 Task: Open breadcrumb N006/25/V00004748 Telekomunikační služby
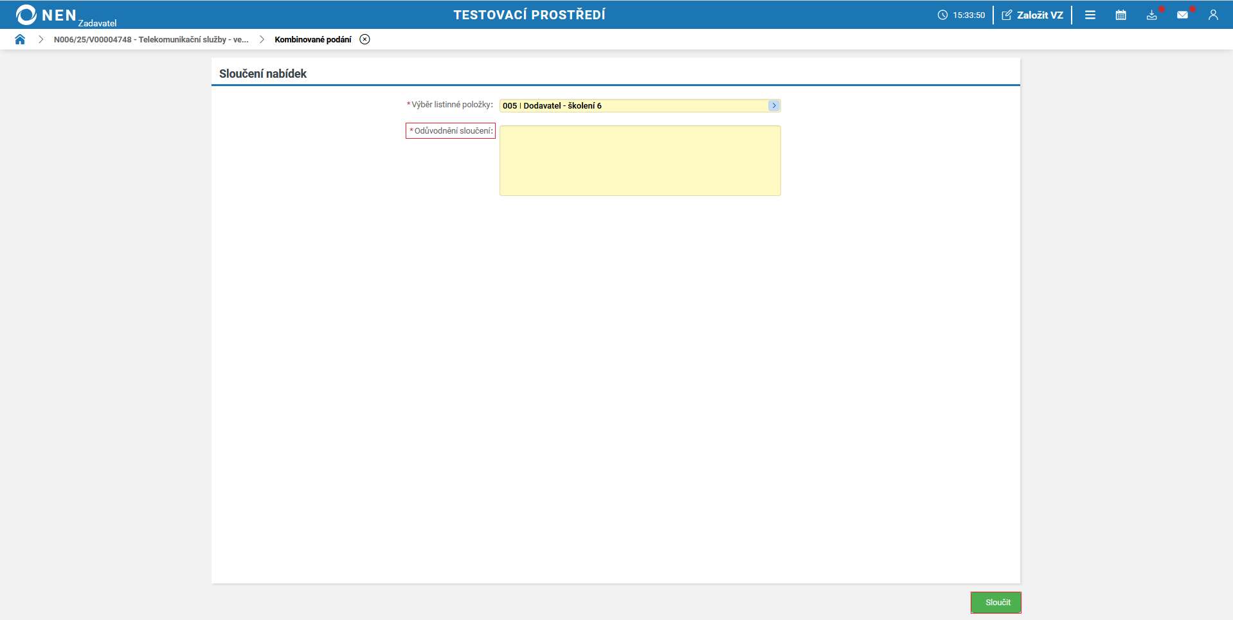coord(151,39)
